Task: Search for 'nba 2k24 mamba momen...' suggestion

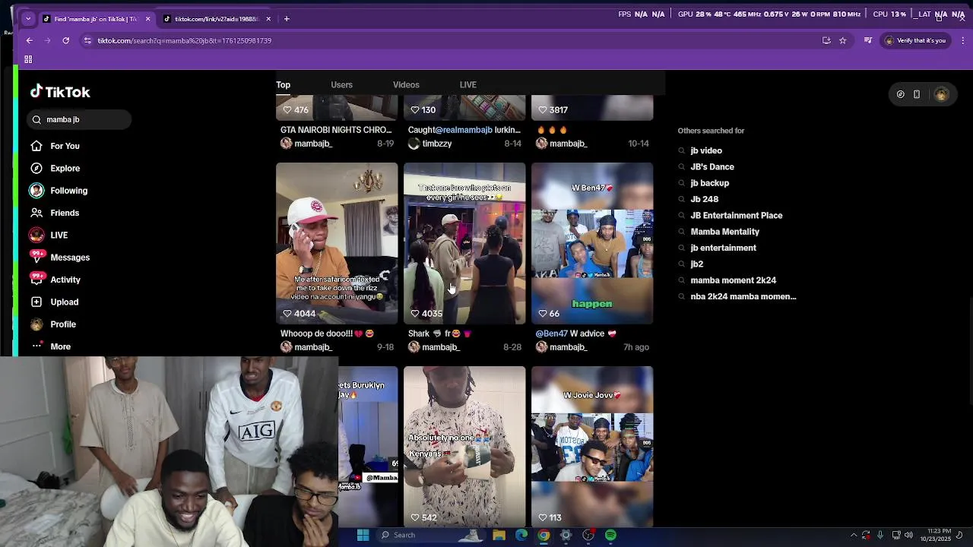Action: [743, 296]
